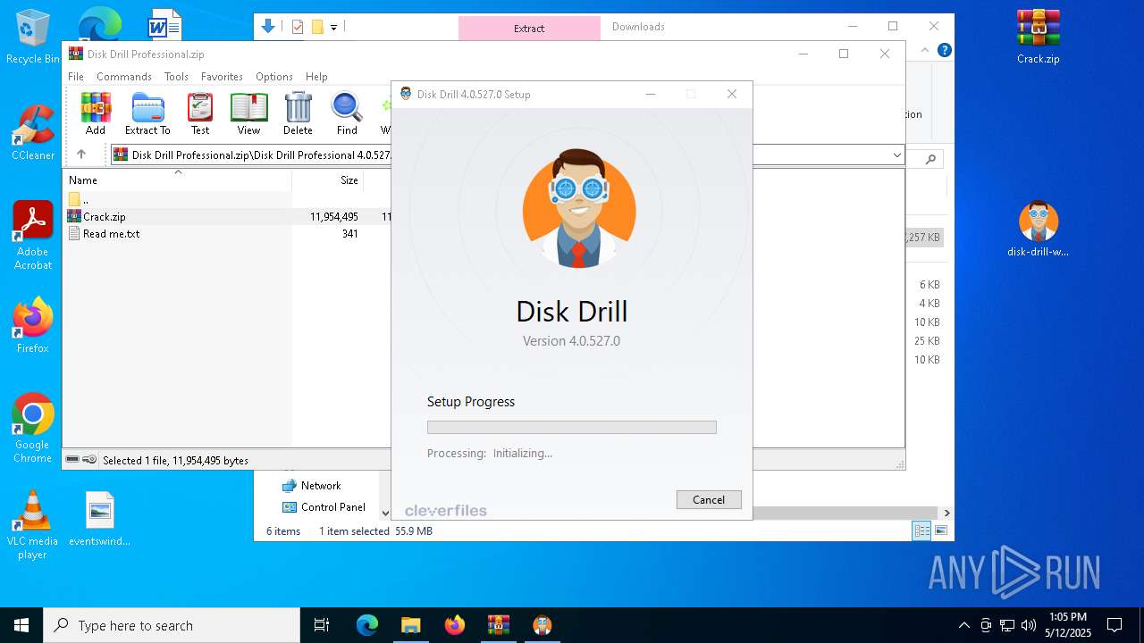
Task: Click the Setup Progress bar
Action: pyautogui.click(x=572, y=427)
